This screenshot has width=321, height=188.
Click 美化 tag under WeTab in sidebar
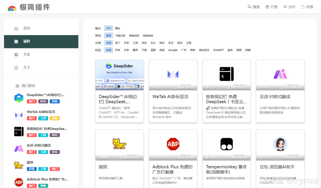[55, 118]
